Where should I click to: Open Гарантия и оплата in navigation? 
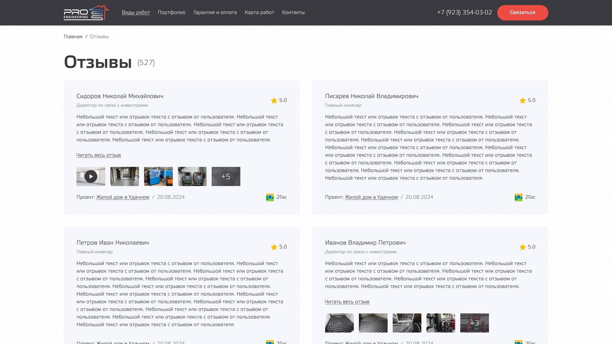(x=215, y=12)
